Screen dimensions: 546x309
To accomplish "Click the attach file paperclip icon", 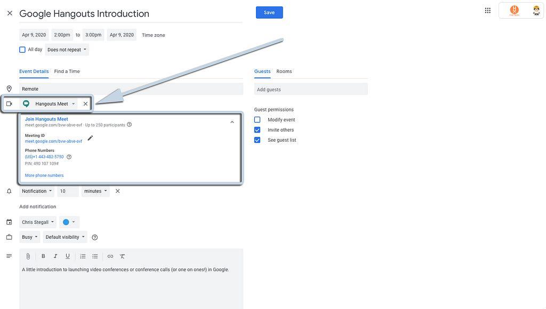I will (x=28, y=256).
